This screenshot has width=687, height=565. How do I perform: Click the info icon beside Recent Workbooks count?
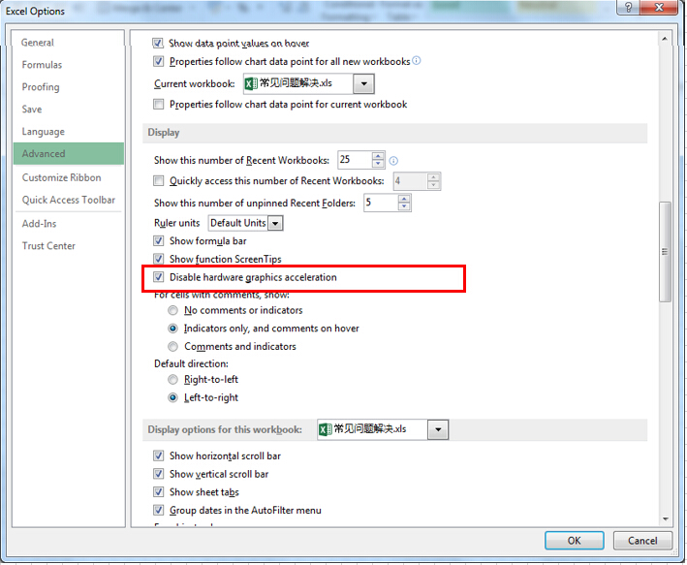point(393,161)
